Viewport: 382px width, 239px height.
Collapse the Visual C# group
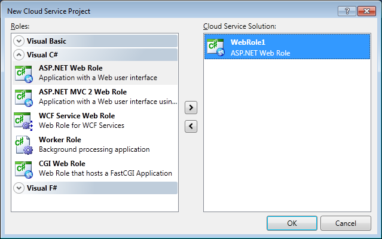[x=19, y=55]
